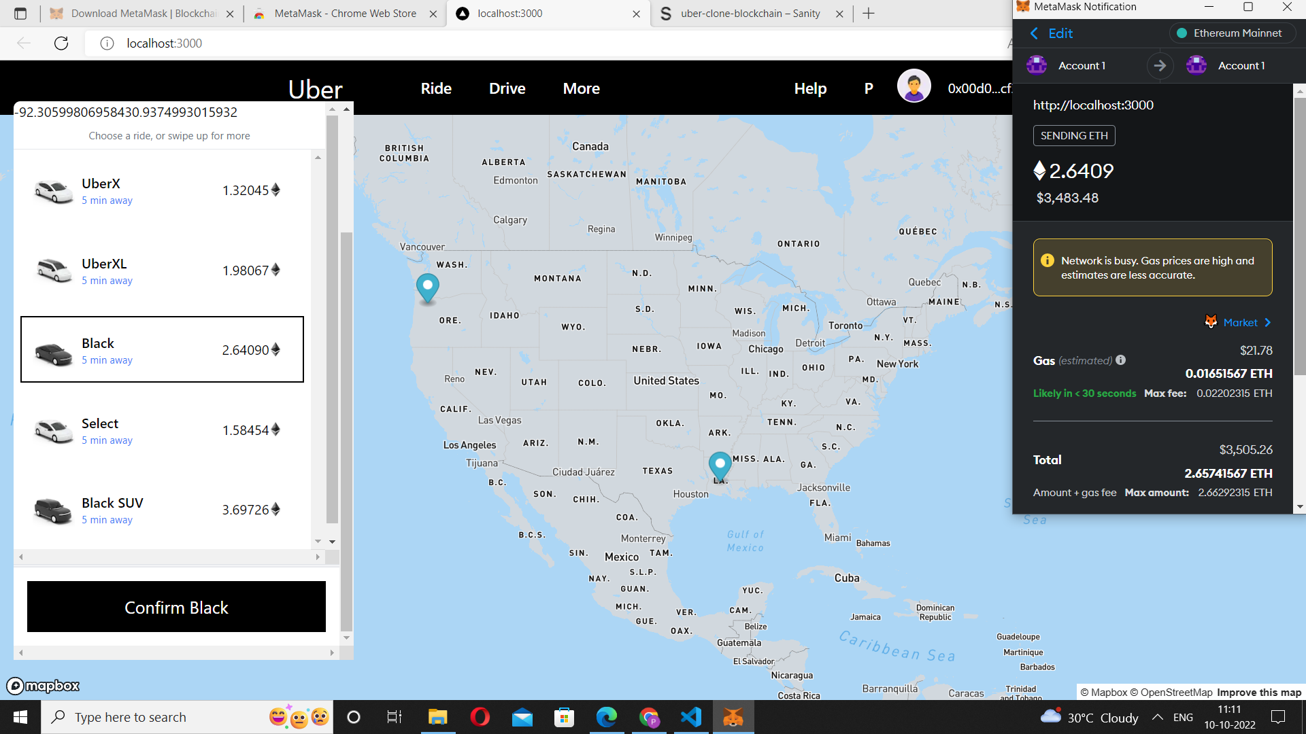Switch to uber-clone-blockchain Sanity tab

pos(749,14)
